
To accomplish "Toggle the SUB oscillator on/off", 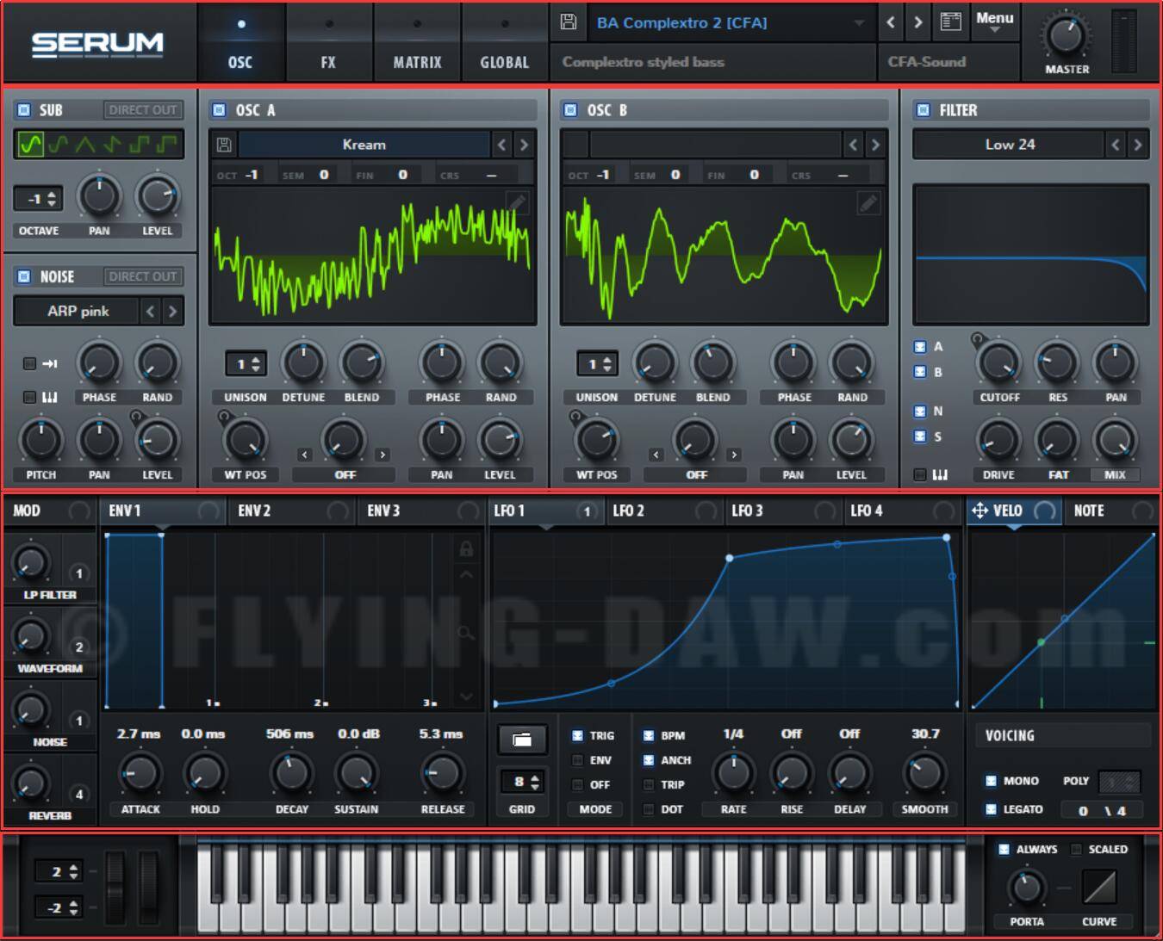I will pyautogui.click(x=24, y=110).
